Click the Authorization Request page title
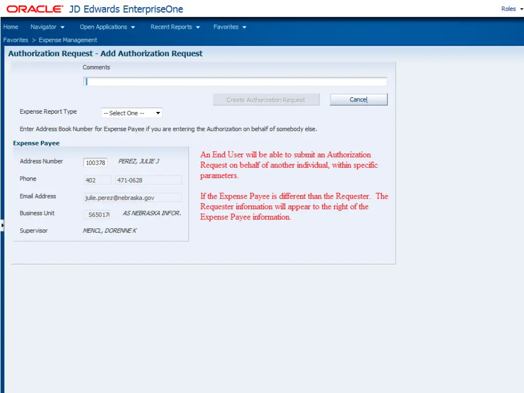 (105, 53)
